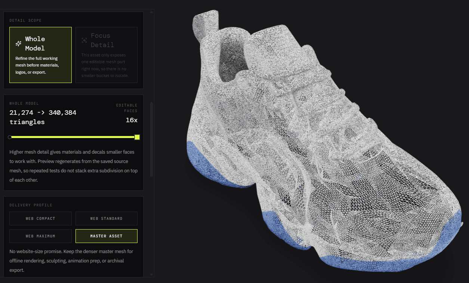This screenshot has width=469, height=283.
Task: Choose the Web Standard delivery profile
Action: click(107, 218)
